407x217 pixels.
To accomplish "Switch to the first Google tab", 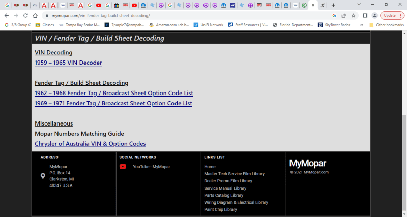I will click(x=7, y=5).
